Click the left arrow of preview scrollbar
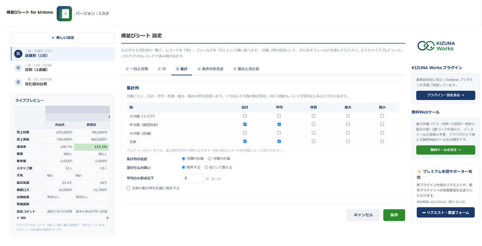This screenshot has height=246, width=482. (x=18, y=218)
